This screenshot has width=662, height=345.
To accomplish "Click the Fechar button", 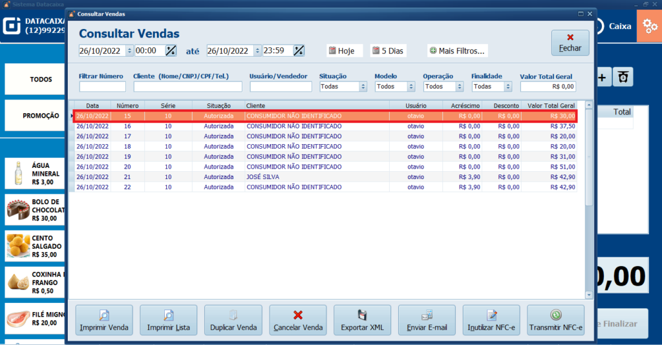I will 570,43.
